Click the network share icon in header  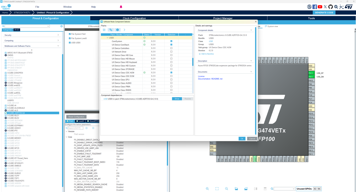tap(341, 7)
